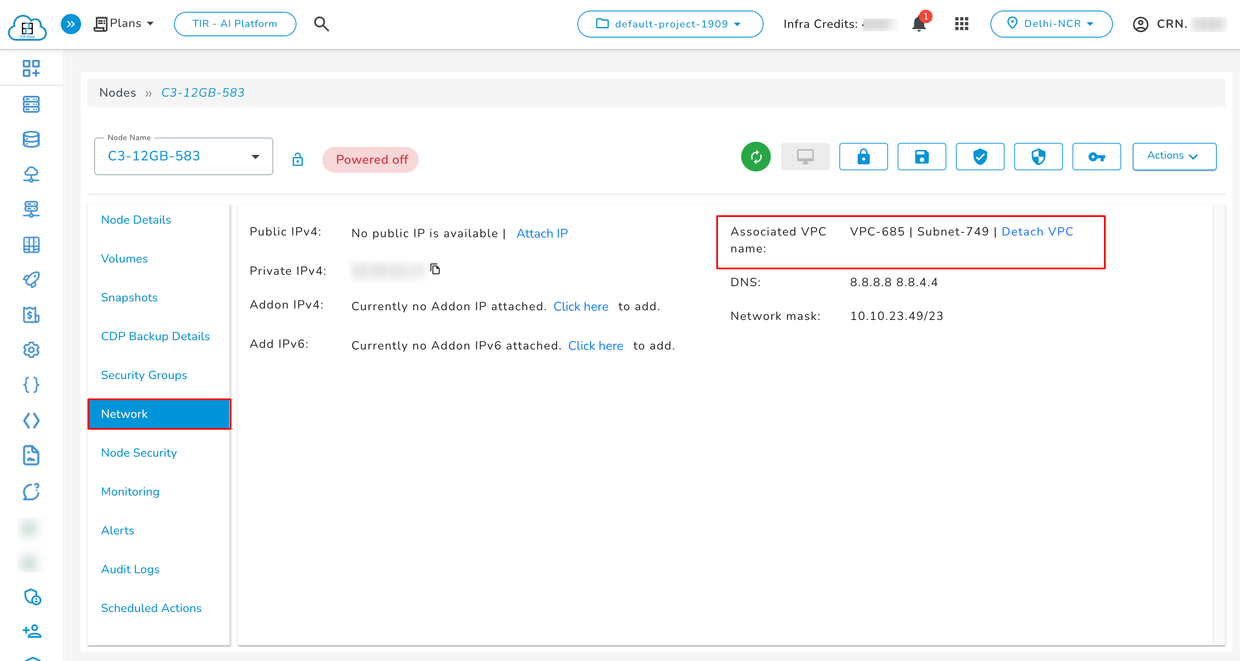The height and width of the screenshot is (661, 1240).
Task: Open the Security Groups section
Action: pyautogui.click(x=144, y=375)
